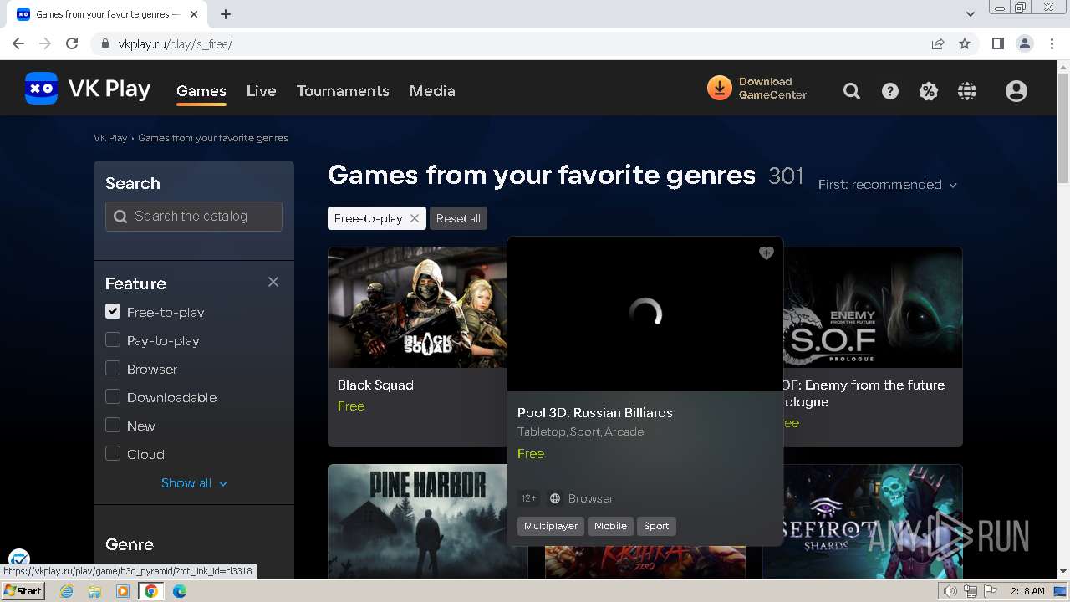This screenshot has width=1070, height=602.
Task: Click the Download GameCenter arrow icon
Action: 719,88
